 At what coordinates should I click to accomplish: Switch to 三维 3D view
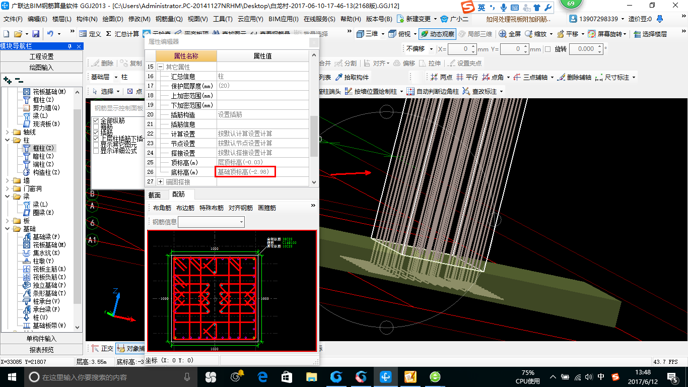pos(367,34)
